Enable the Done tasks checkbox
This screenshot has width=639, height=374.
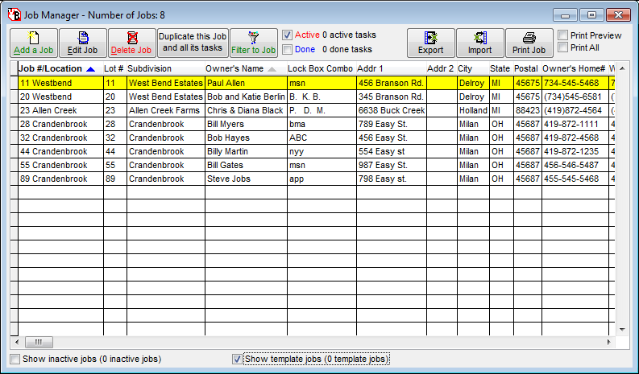click(x=288, y=49)
